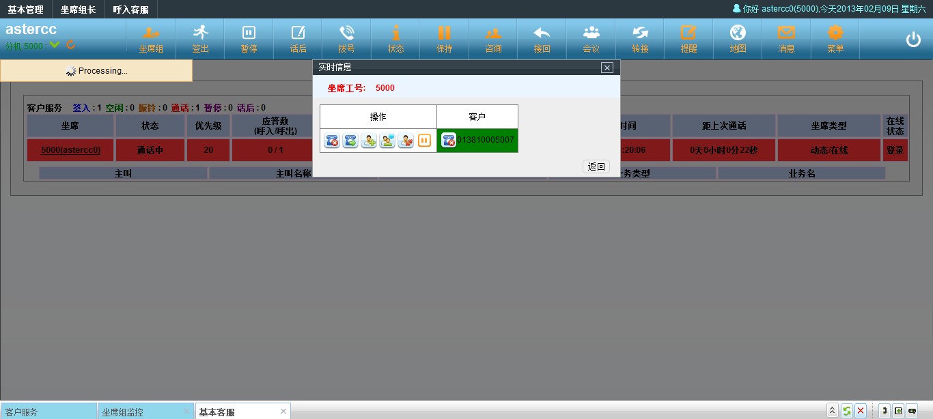The height and width of the screenshot is (419, 933).
Task: Click the 返回 button in the dialog
Action: coord(596,167)
